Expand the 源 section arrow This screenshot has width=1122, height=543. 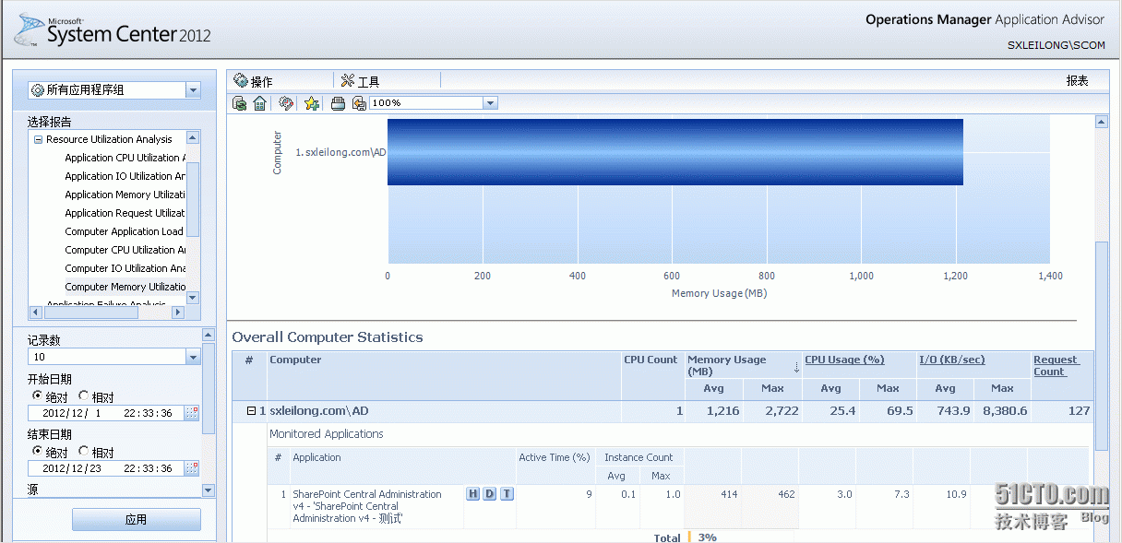coord(208,490)
